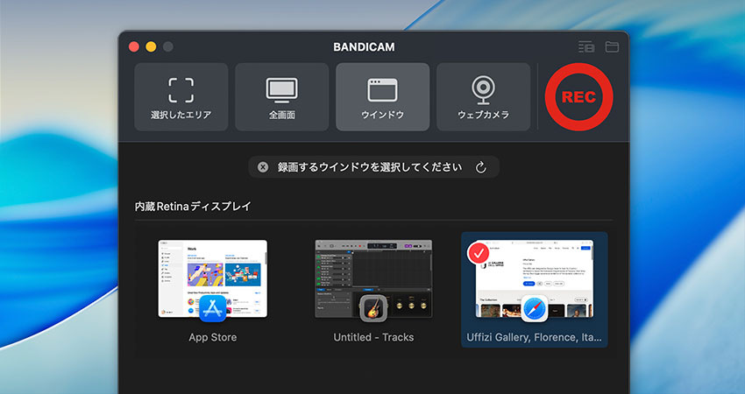Click the GarageBand guitar icon badge
This screenshot has width=745, height=394.
374,308
